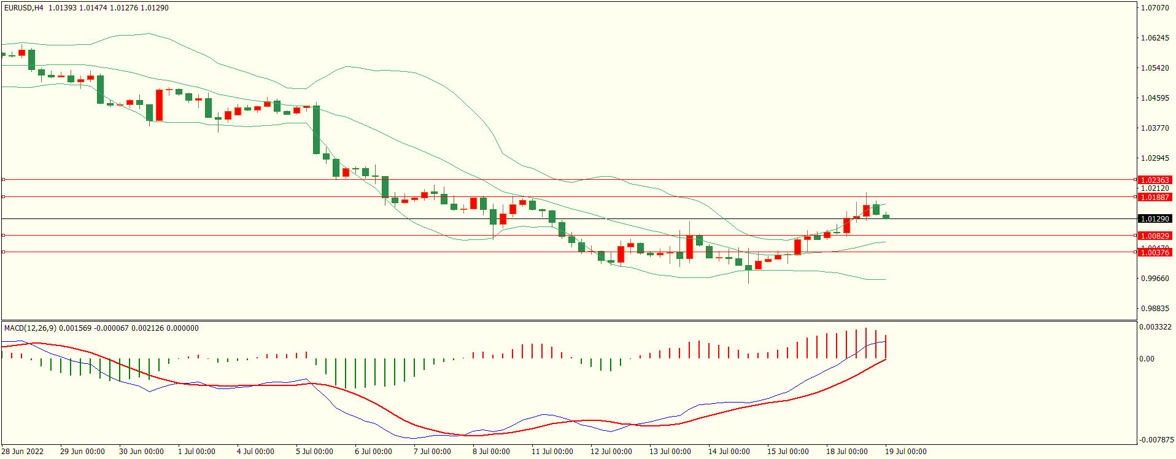Click the 4 Jul 00:00 date label
This screenshot has height=459, width=1176.
pyautogui.click(x=255, y=452)
